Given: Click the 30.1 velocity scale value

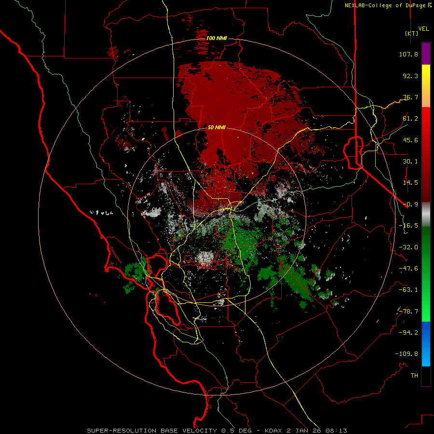Looking at the screenshot, I should pos(410,162).
